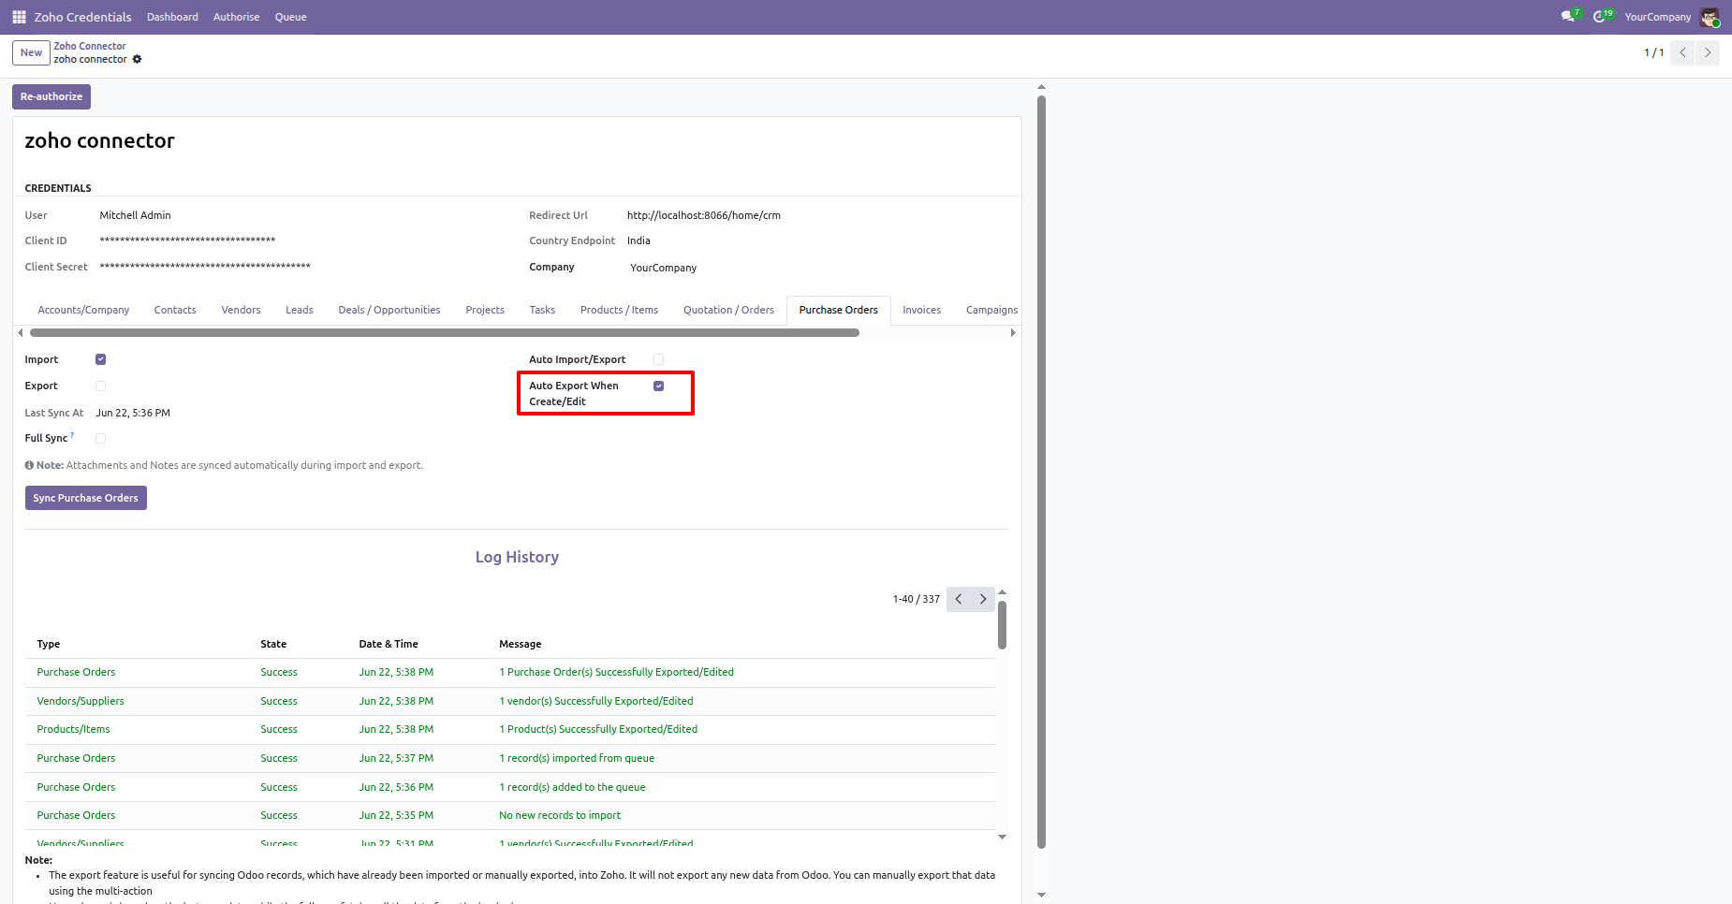The height and width of the screenshot is (904, 1732).
Task: Switch to the Accounts/Company tab
Action: click(83, 310)
